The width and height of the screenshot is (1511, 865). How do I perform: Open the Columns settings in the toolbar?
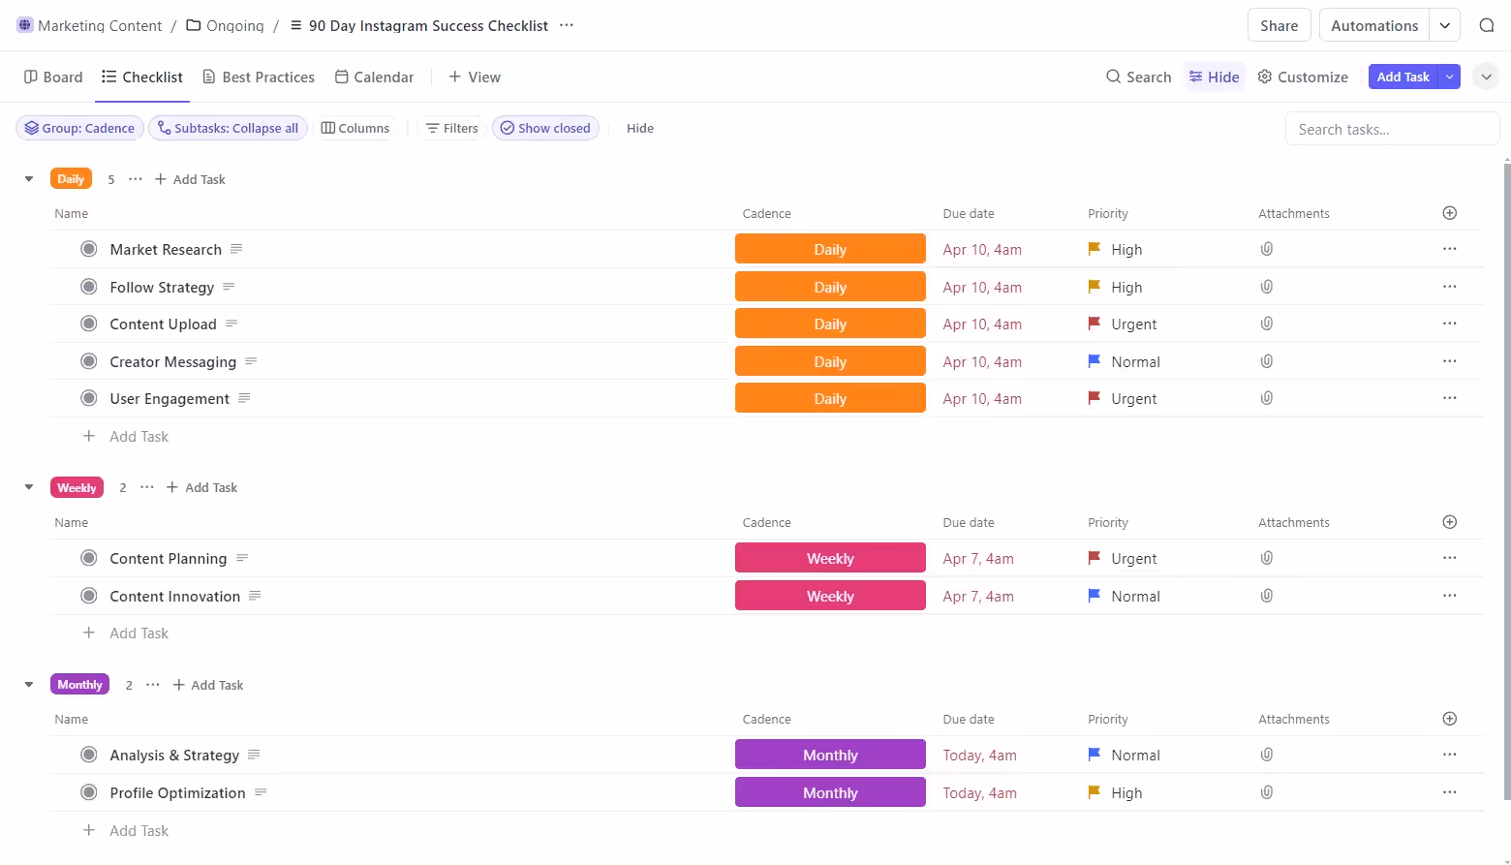[x=355, y=128]
